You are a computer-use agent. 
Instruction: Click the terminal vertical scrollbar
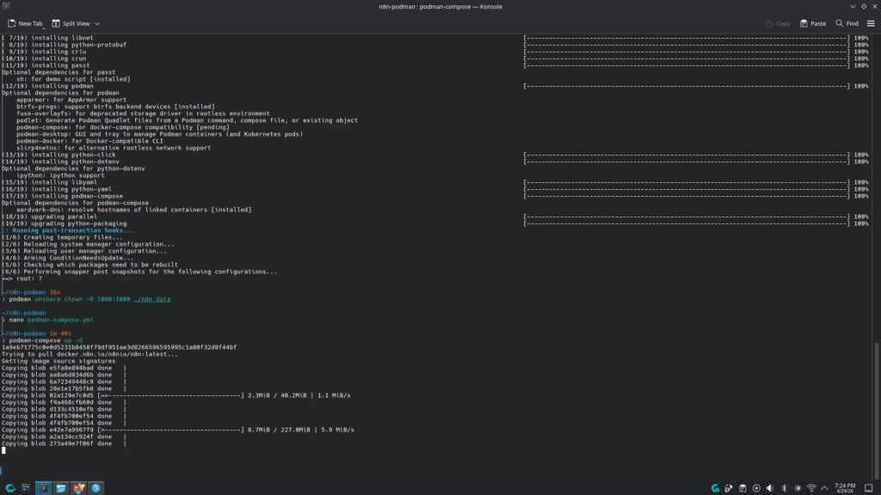pyautogui.click(x=875, y=410)
